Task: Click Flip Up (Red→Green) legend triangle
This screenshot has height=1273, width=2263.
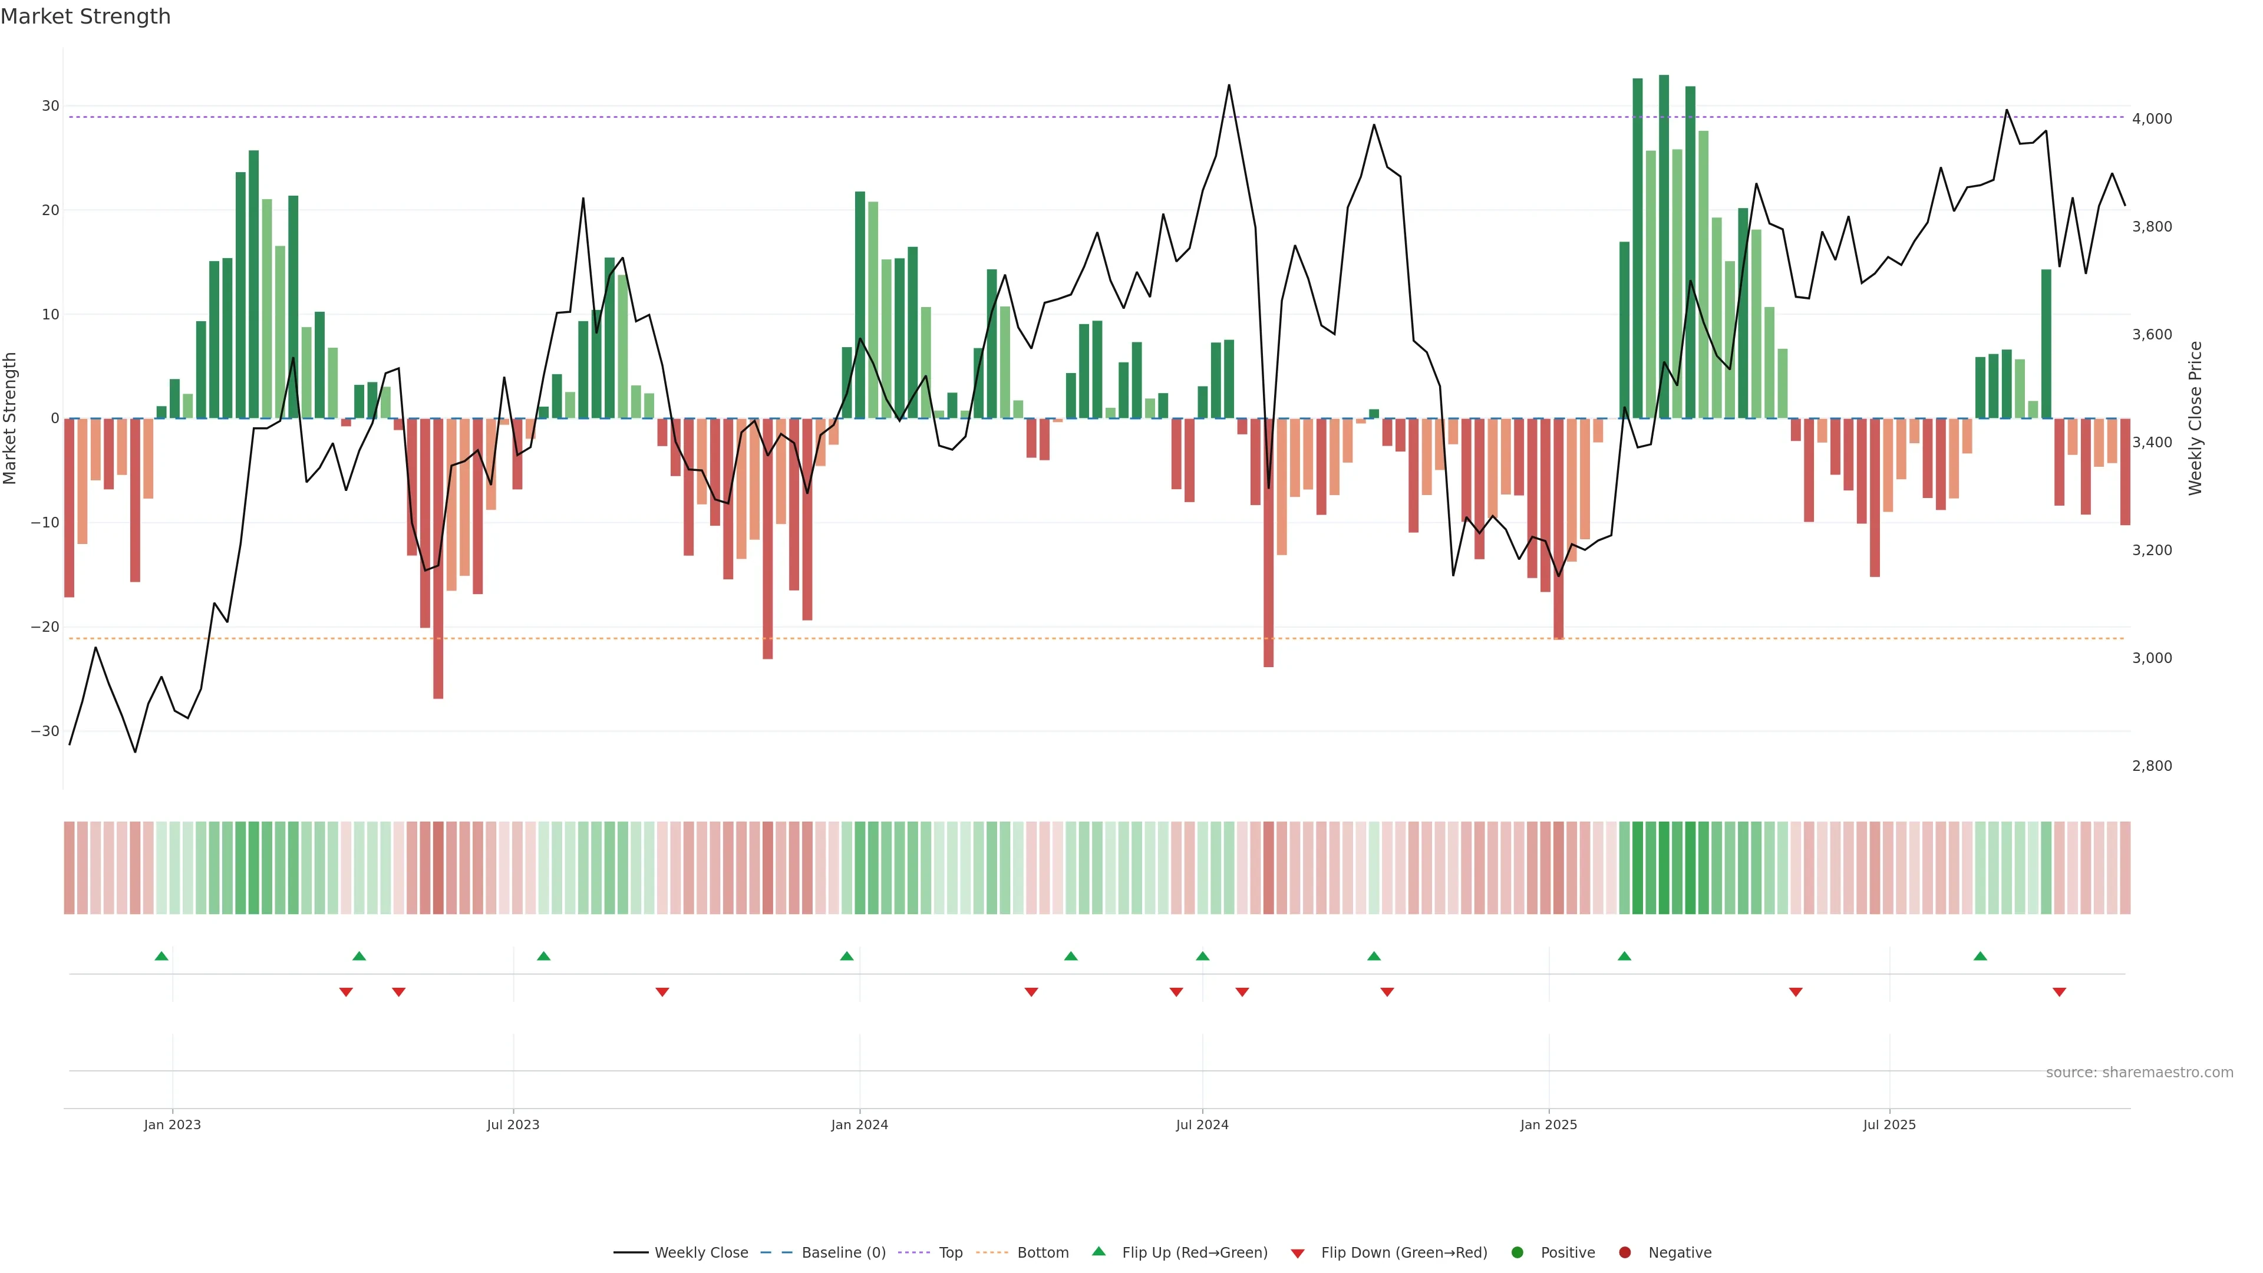Action: coord(1098,1251)
